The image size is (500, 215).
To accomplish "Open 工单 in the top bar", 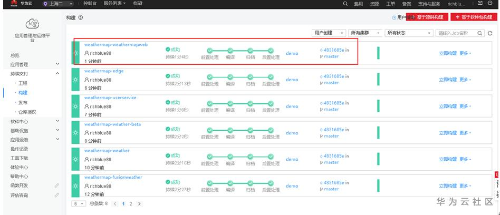I will tap(390, 4).
